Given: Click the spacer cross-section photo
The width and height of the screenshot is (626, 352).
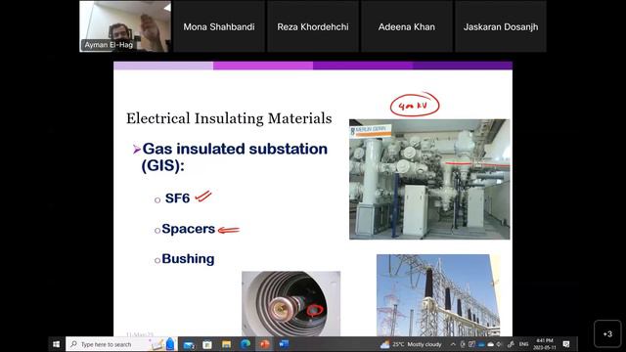Looking at the screenshot, I should (291, 304).
